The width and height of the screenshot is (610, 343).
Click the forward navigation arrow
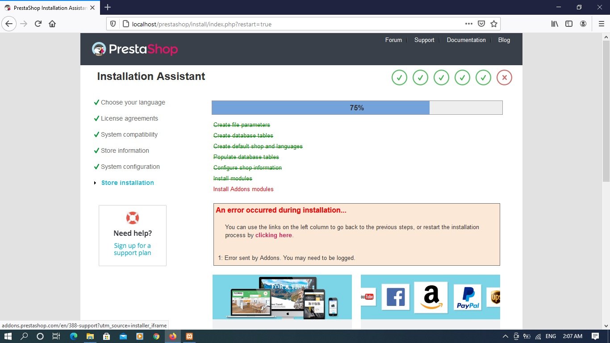pyautogui.click(x=24, y=24)
